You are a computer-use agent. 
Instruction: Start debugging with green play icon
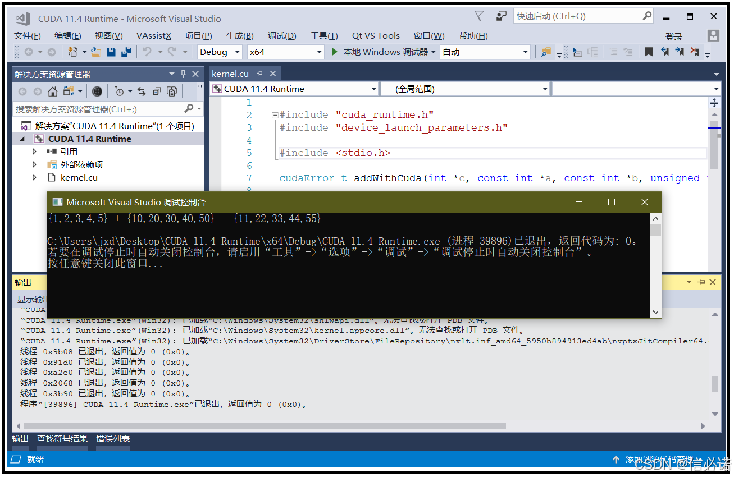[x=335, y=52]
